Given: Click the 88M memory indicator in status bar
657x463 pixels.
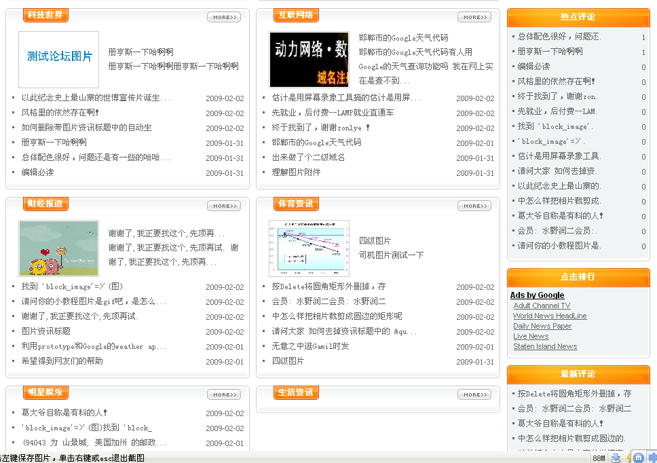Looking at the screenshot, I should [599, 458].
